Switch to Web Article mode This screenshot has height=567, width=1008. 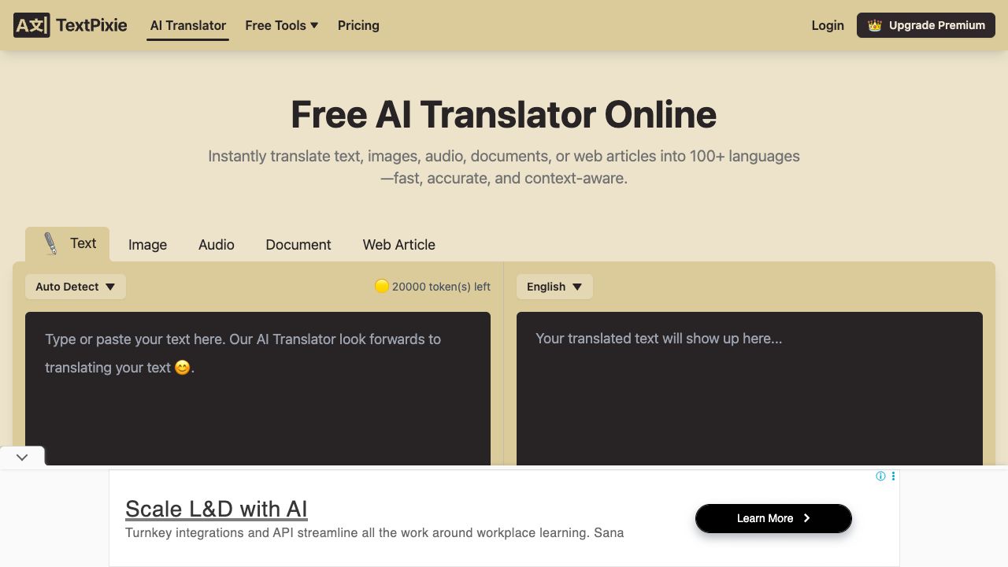pyautogui.click(x=398, y=244)
